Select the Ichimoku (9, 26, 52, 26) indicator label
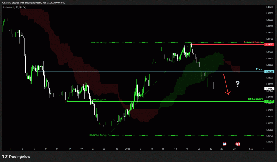The image size is (277, 162). coord(15,7)
